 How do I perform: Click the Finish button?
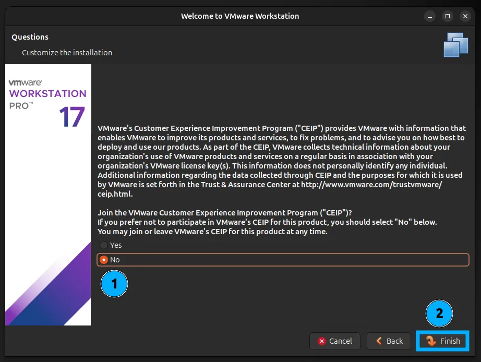(442, 341)
